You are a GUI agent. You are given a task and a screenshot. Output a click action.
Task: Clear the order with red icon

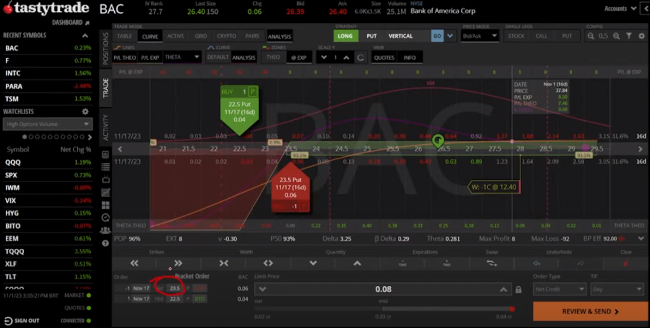(625, 263)
